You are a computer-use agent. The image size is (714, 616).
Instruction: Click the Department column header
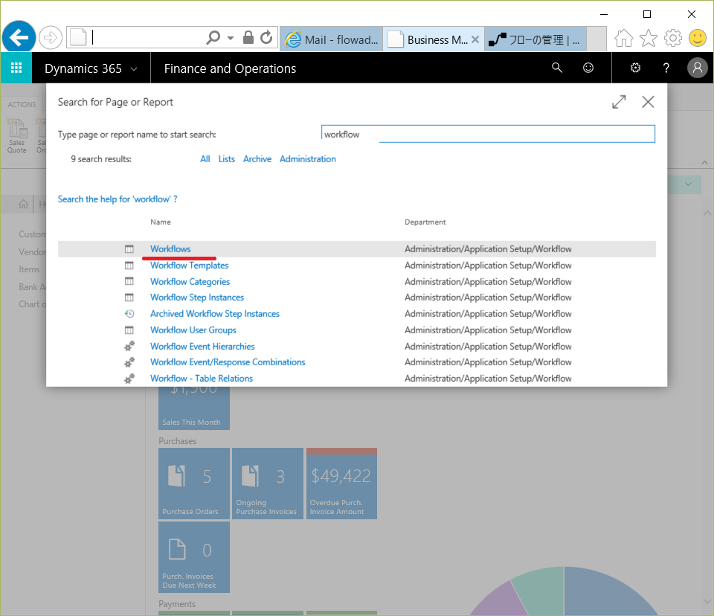click(x=425, y=222)
